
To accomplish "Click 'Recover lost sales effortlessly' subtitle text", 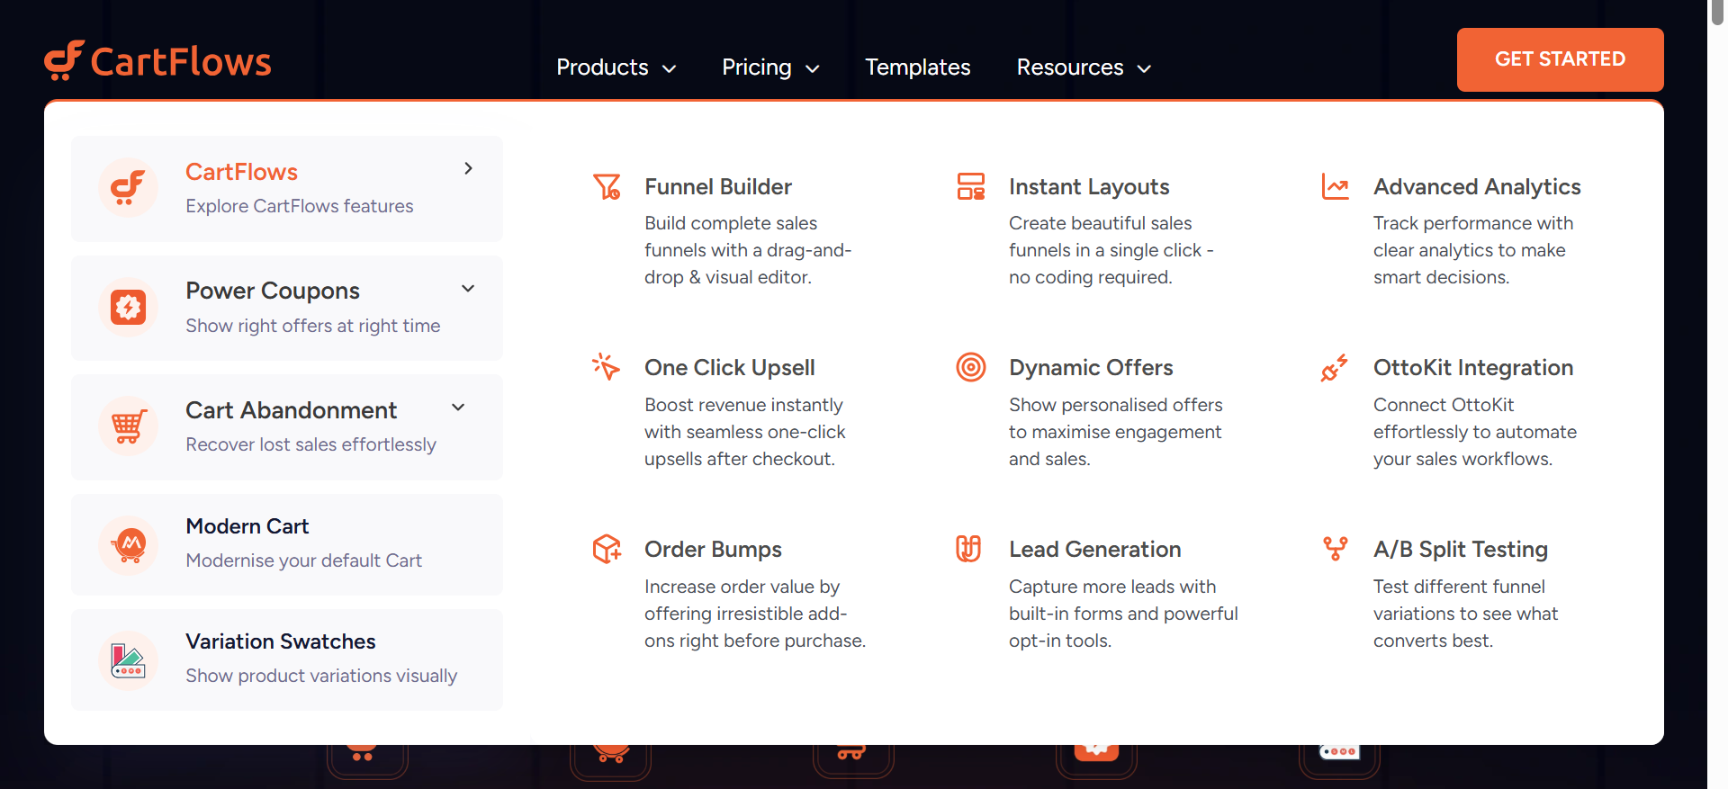I will pyautogui.click(x=310, y=444).
